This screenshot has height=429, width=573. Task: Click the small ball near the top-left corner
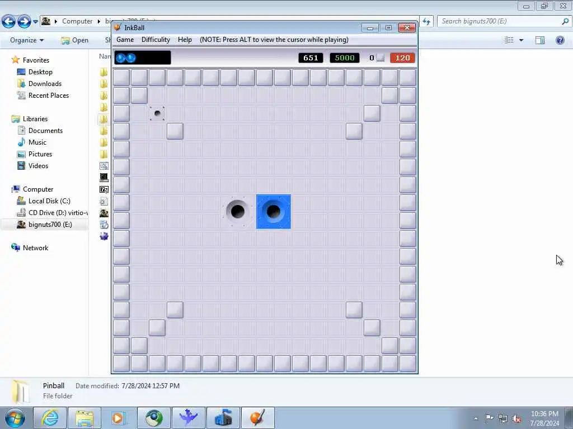click(157, 113)
